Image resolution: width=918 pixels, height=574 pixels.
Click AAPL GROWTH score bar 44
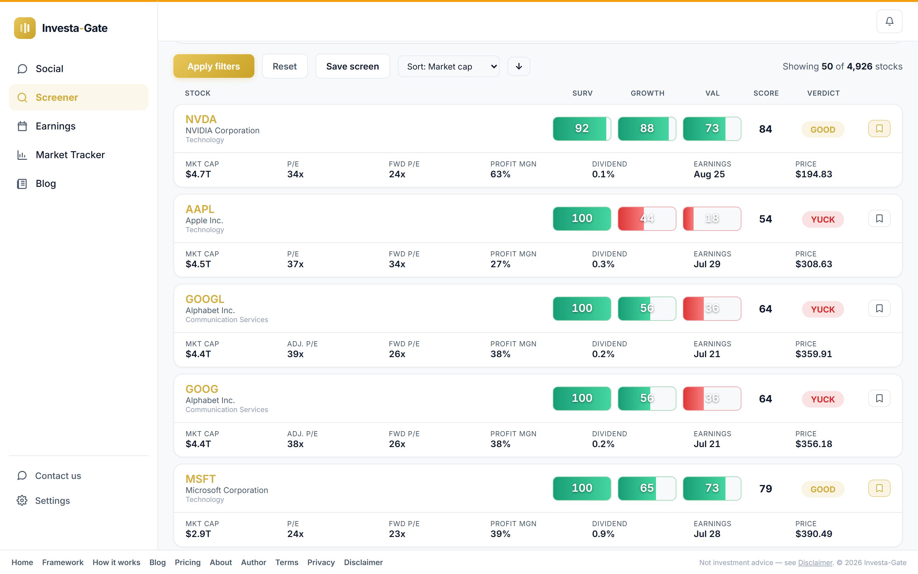point(647,219)
